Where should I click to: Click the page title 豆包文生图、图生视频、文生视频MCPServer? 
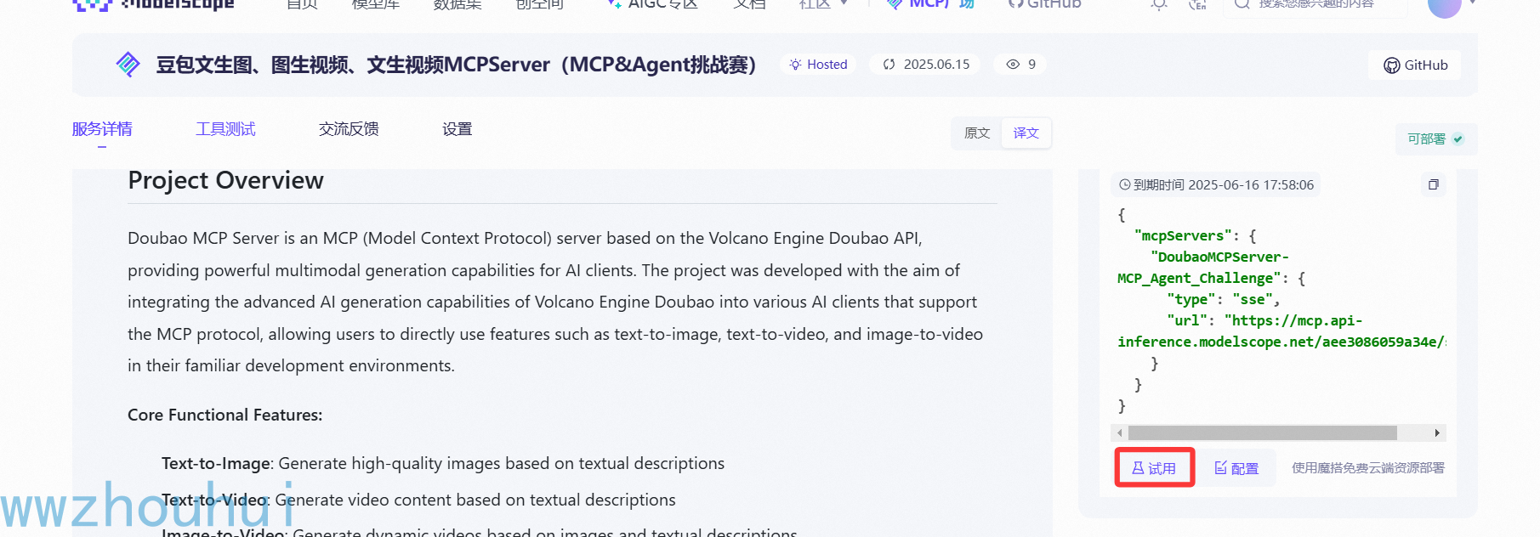click(456, 65)
